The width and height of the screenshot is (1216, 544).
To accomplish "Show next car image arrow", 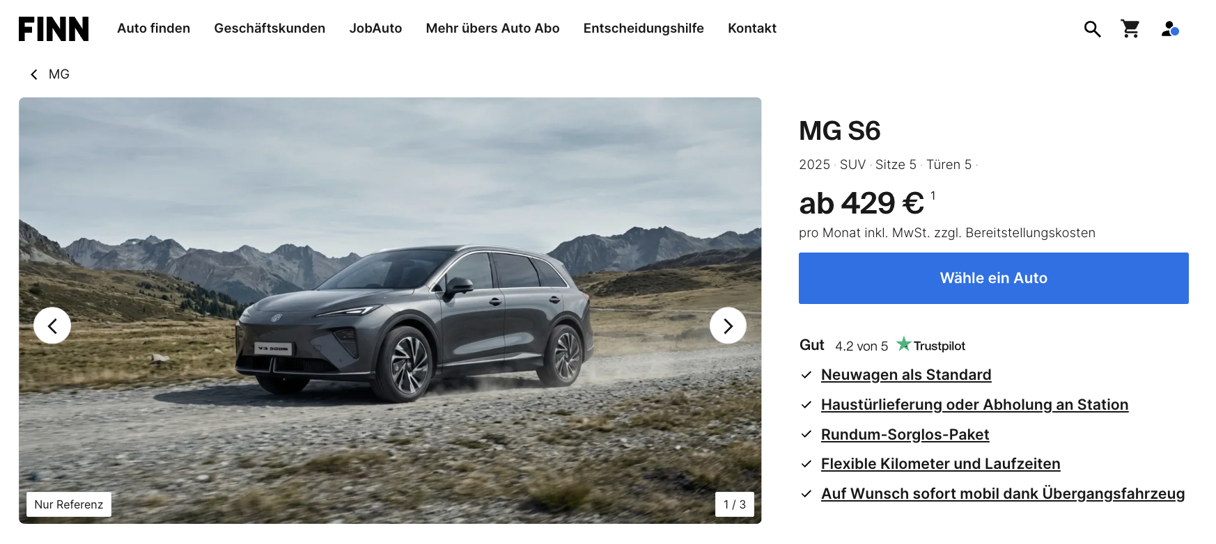I will click(728, 326).
